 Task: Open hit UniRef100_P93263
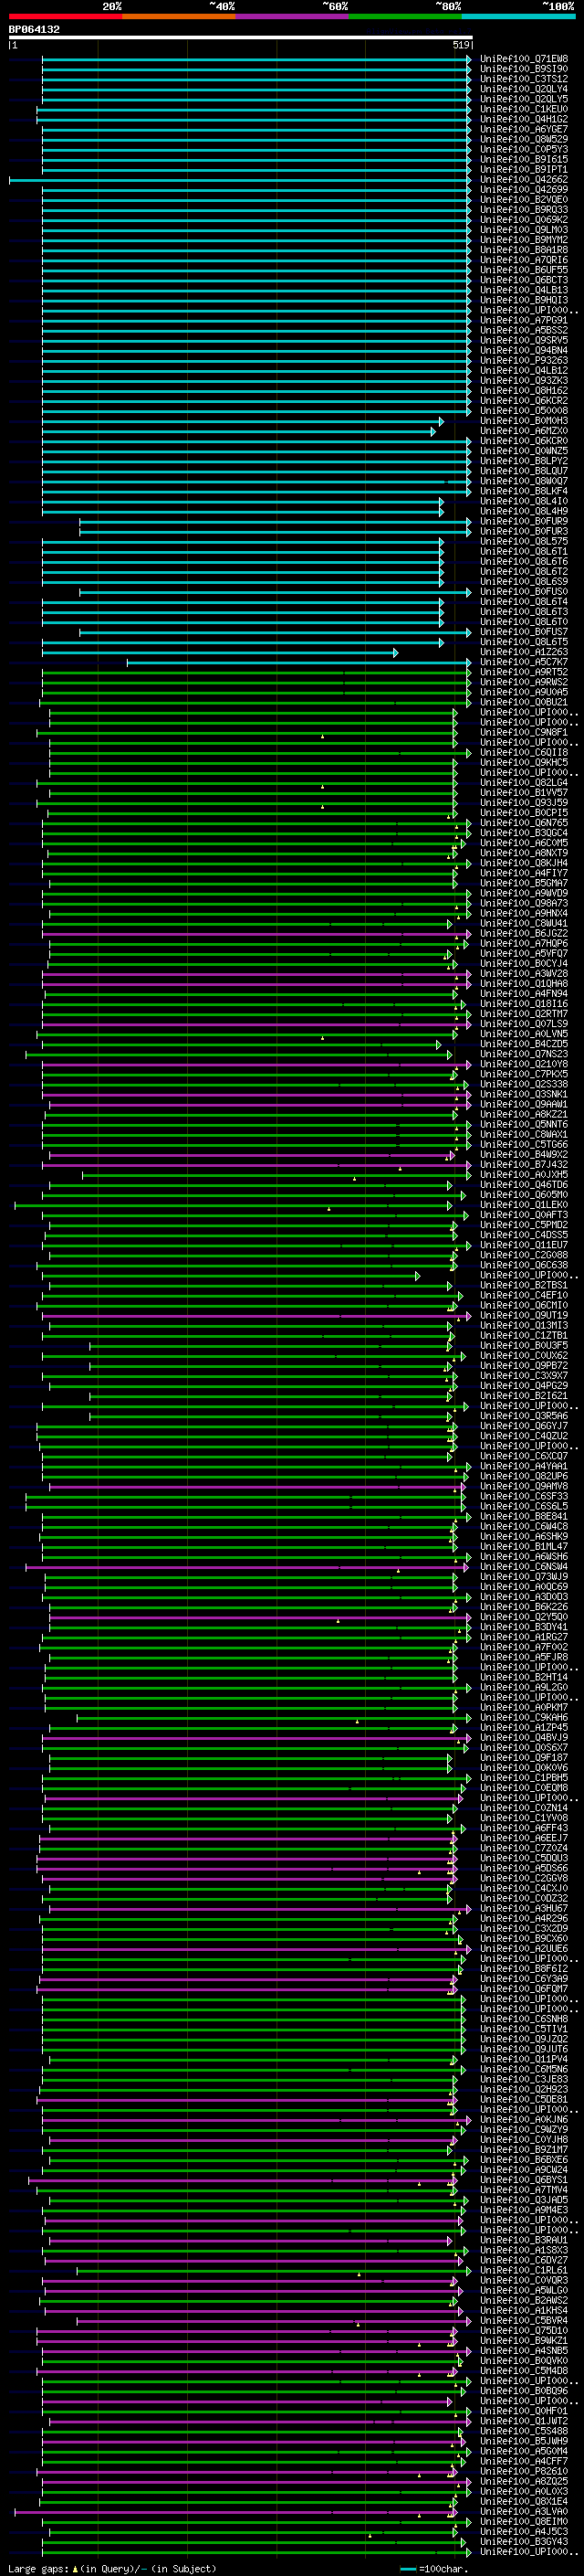(523, 361)
